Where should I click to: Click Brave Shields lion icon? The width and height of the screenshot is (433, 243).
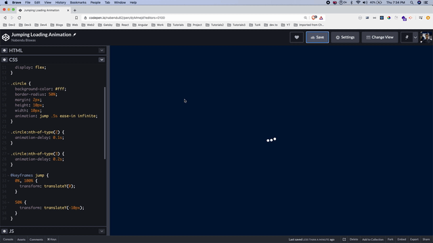pos(314,18)
